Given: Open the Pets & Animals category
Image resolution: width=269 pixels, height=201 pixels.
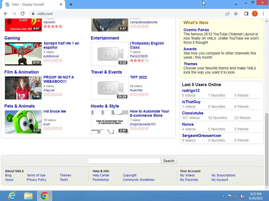Looking at the screenshot, I should pyautogui.click(x=19, y=106).
